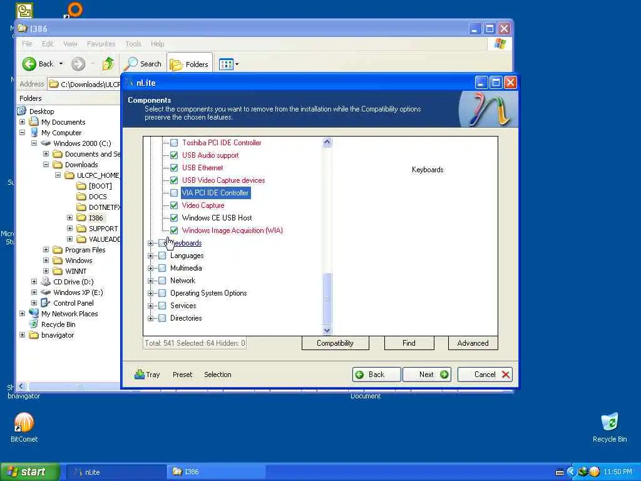This screenshot has width=641, height=481.
Task: Click the Start button on taskbar
Action: 29,472
